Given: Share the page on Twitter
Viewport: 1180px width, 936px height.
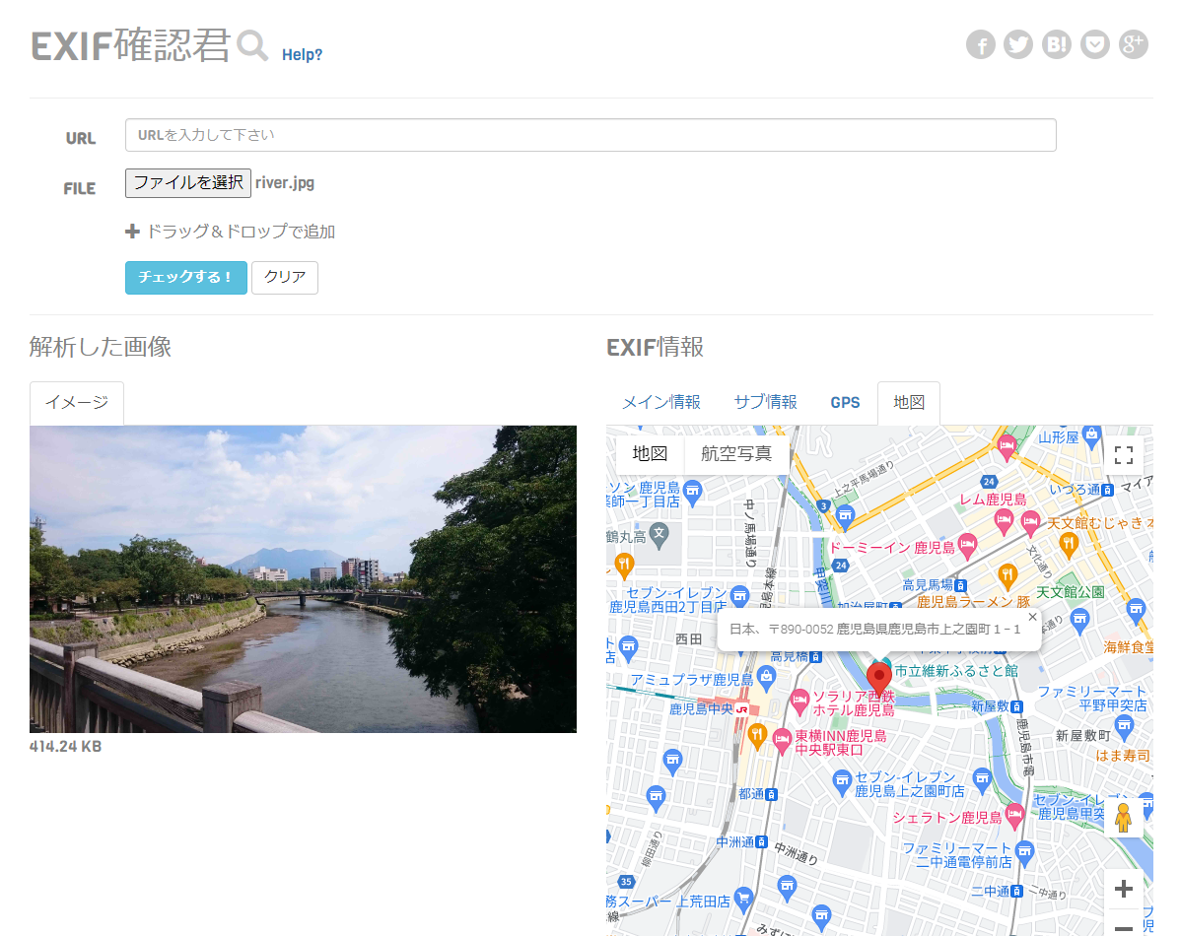Looking at the screenshot, I should coord(1018,45).
